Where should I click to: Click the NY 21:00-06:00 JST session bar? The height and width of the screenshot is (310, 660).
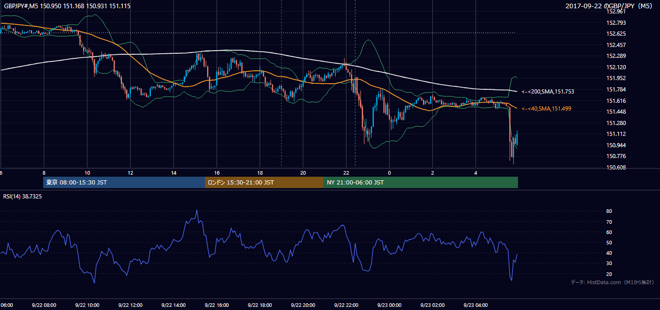point(421,182)
